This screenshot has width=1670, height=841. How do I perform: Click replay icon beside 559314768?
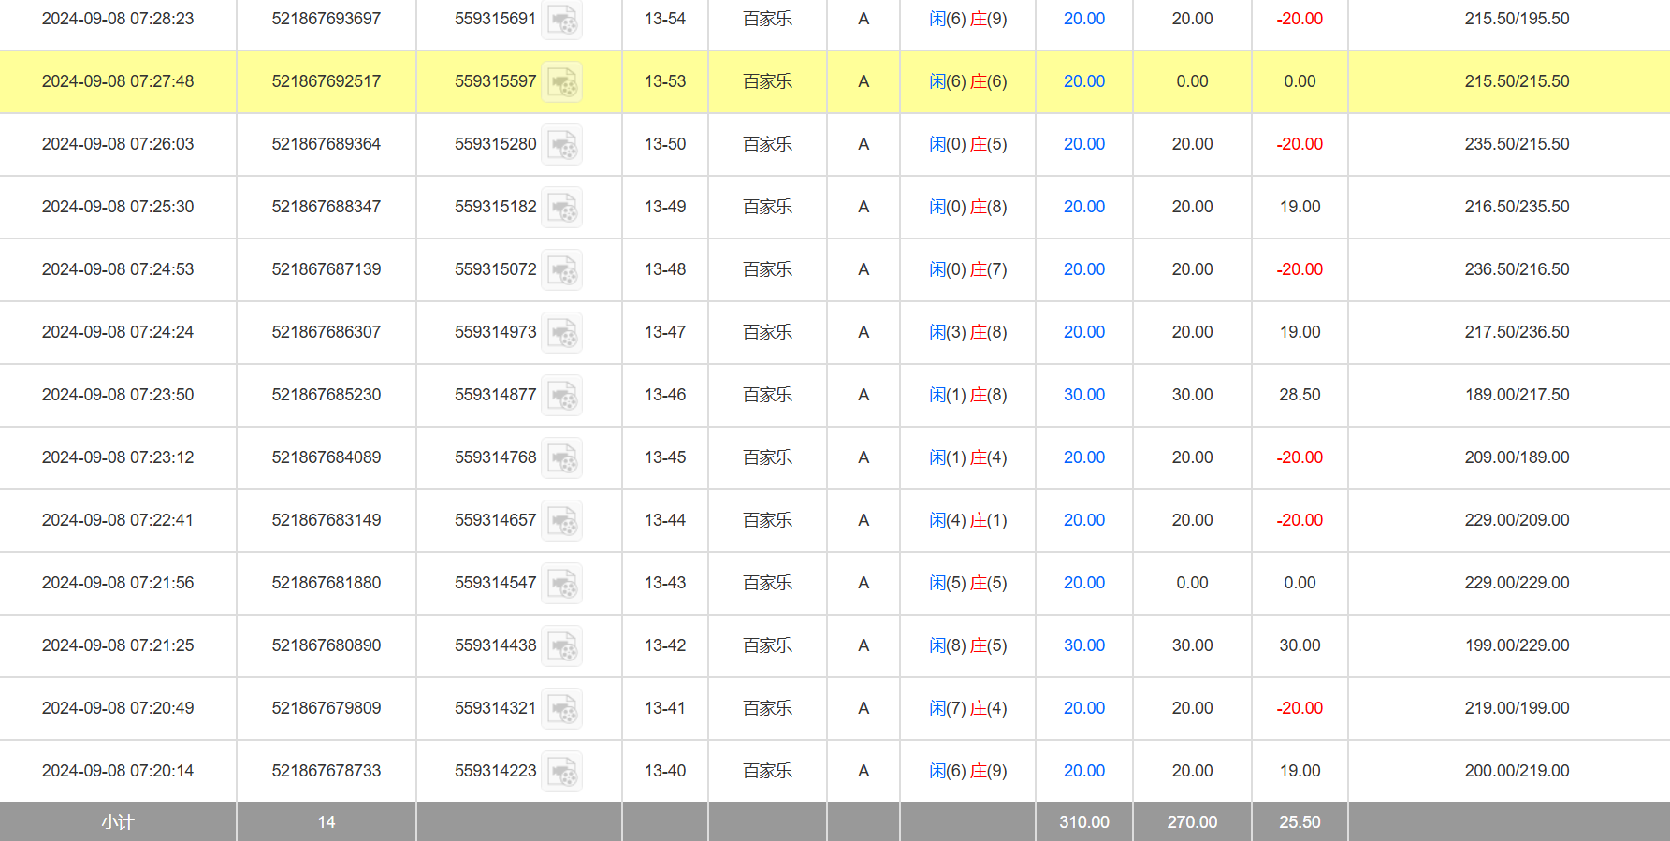pyautogui.click(x=562, y=458)
